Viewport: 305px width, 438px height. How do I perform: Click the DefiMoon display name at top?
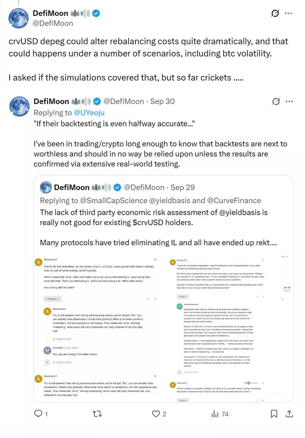point(51,14)
